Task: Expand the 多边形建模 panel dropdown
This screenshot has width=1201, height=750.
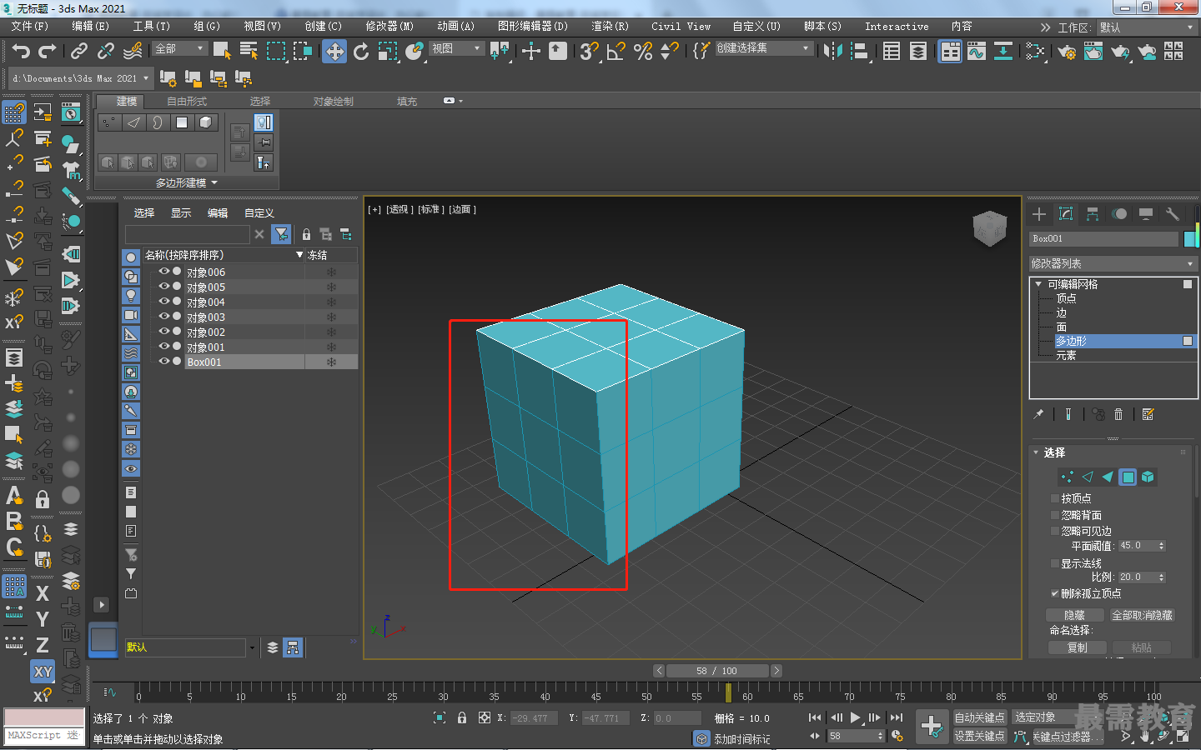Action: [187, 182]
